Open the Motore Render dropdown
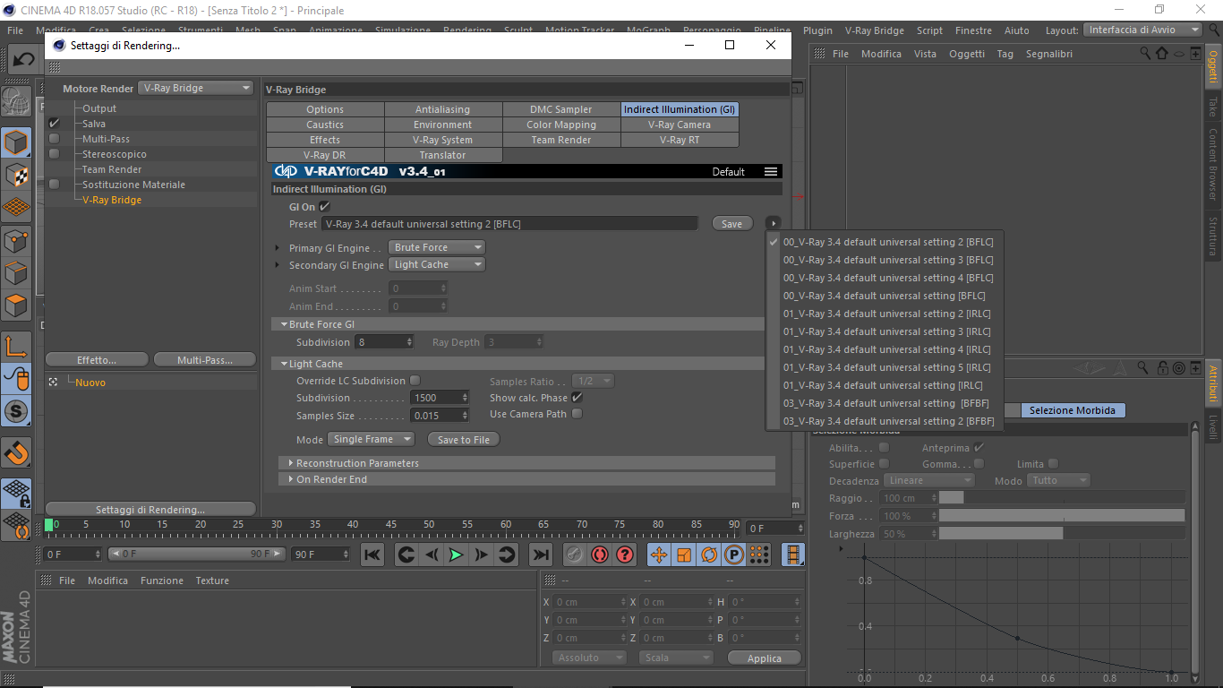The height and width of the screenshot is (688, 1223). pyautogui.click(x=196, y=88)
